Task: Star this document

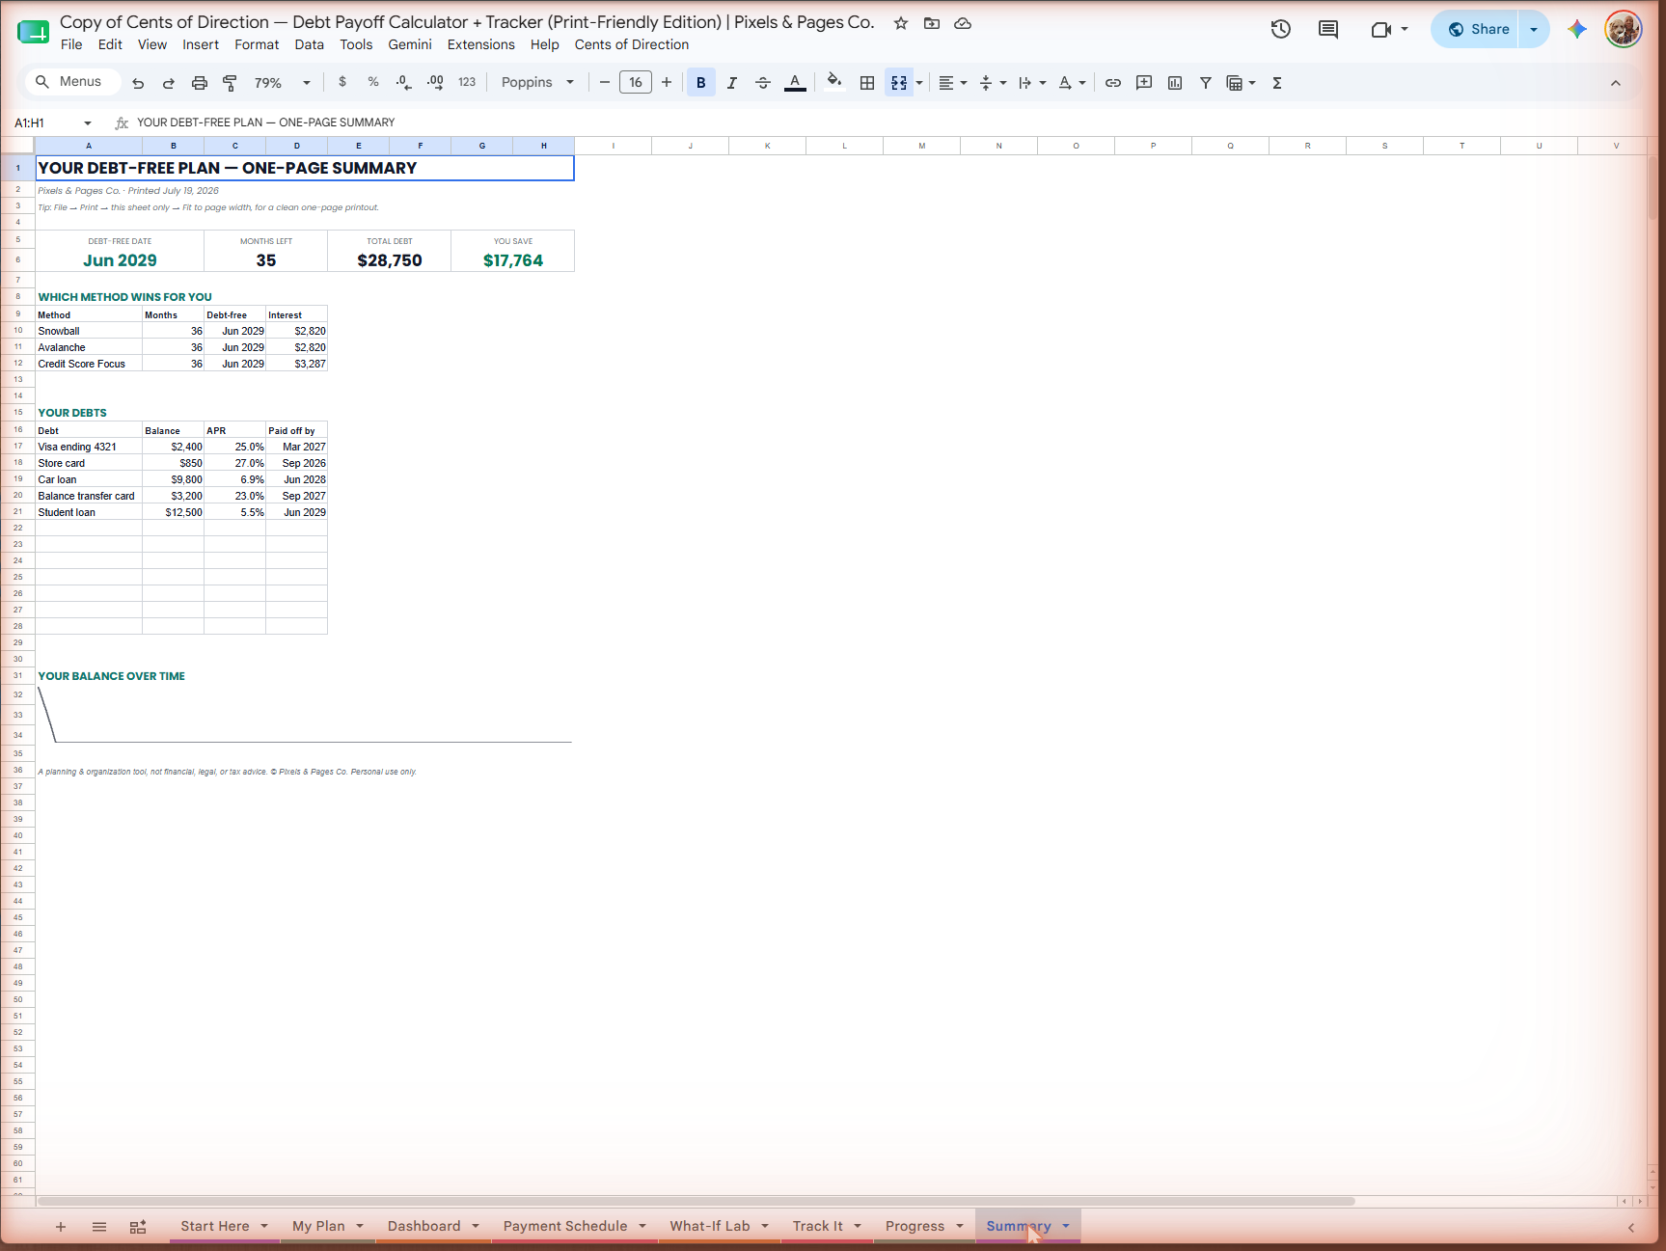Action: [x=901, y=23]
